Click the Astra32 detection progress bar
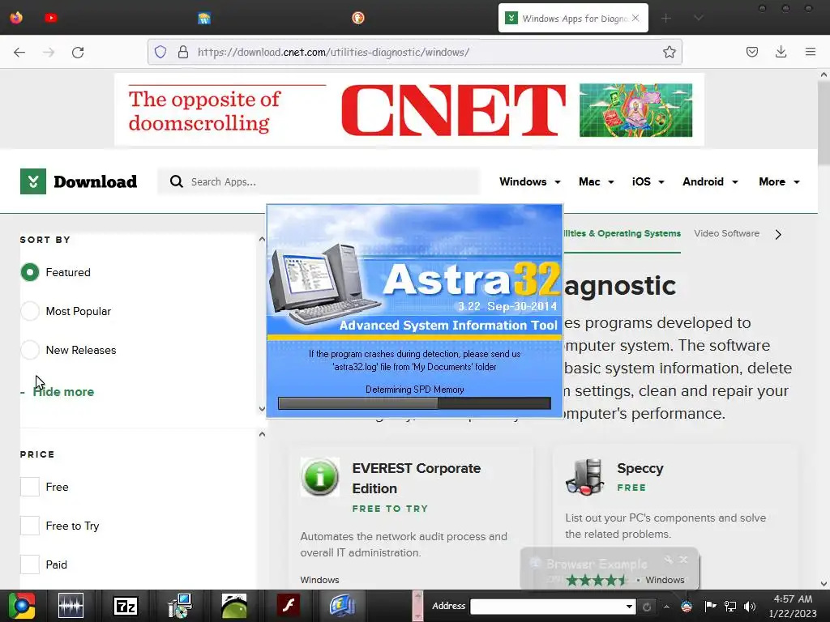830x622 pixels. point(414,403)
